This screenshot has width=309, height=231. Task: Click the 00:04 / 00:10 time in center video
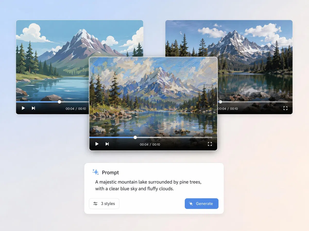(x=150, y=145)
